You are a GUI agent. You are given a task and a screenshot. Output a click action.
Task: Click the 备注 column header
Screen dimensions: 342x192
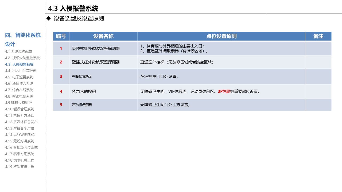tap(318, 36)
